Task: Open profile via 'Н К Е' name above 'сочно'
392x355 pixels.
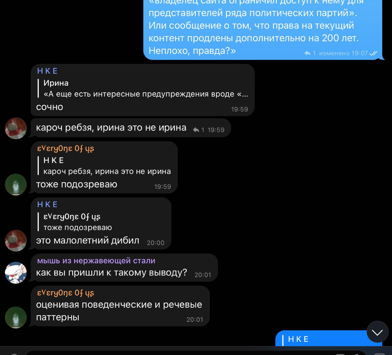Action: pos(47,71)
